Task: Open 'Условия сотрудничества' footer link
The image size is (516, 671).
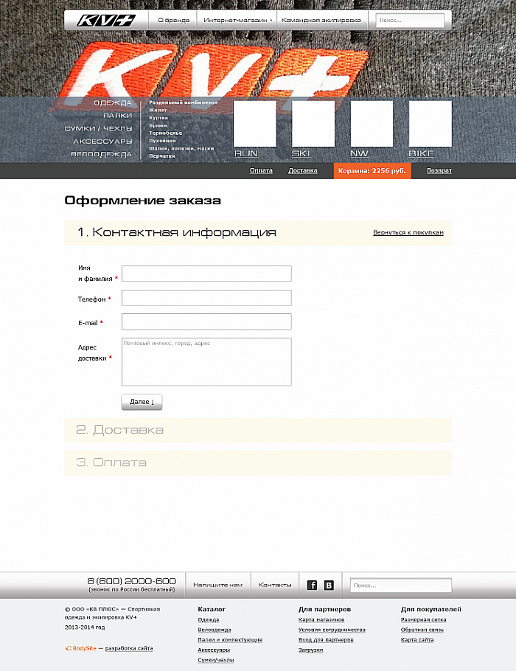Action: [332, 630]
